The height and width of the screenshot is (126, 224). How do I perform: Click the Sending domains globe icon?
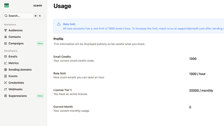pos(6,70)
